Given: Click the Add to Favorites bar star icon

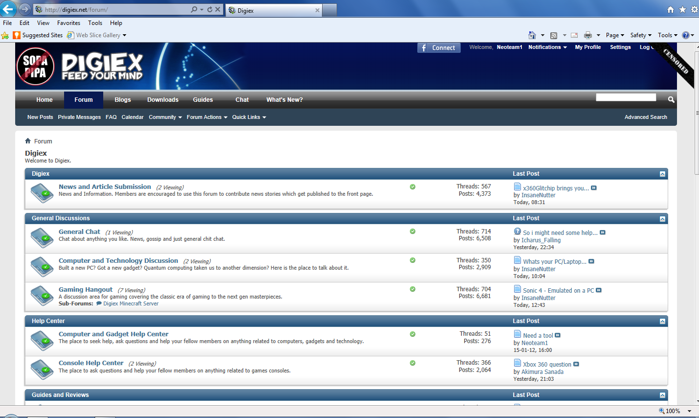Looking at the screenshot, I should coord(5,35).
